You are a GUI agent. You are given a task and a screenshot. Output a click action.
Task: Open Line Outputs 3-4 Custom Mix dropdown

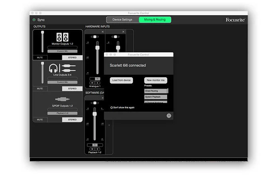63,82
